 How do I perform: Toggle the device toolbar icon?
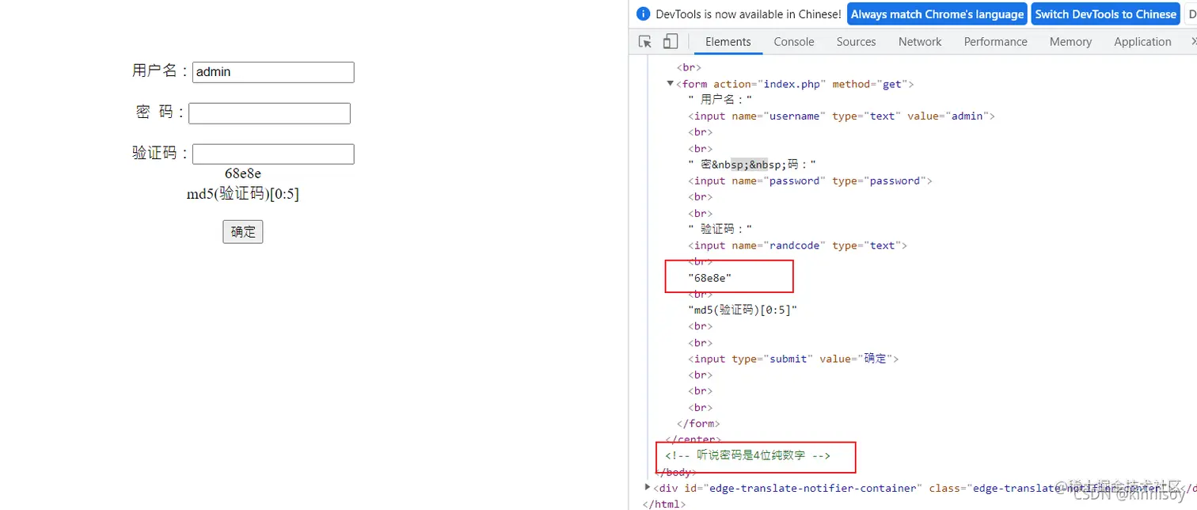pos(671,42)
